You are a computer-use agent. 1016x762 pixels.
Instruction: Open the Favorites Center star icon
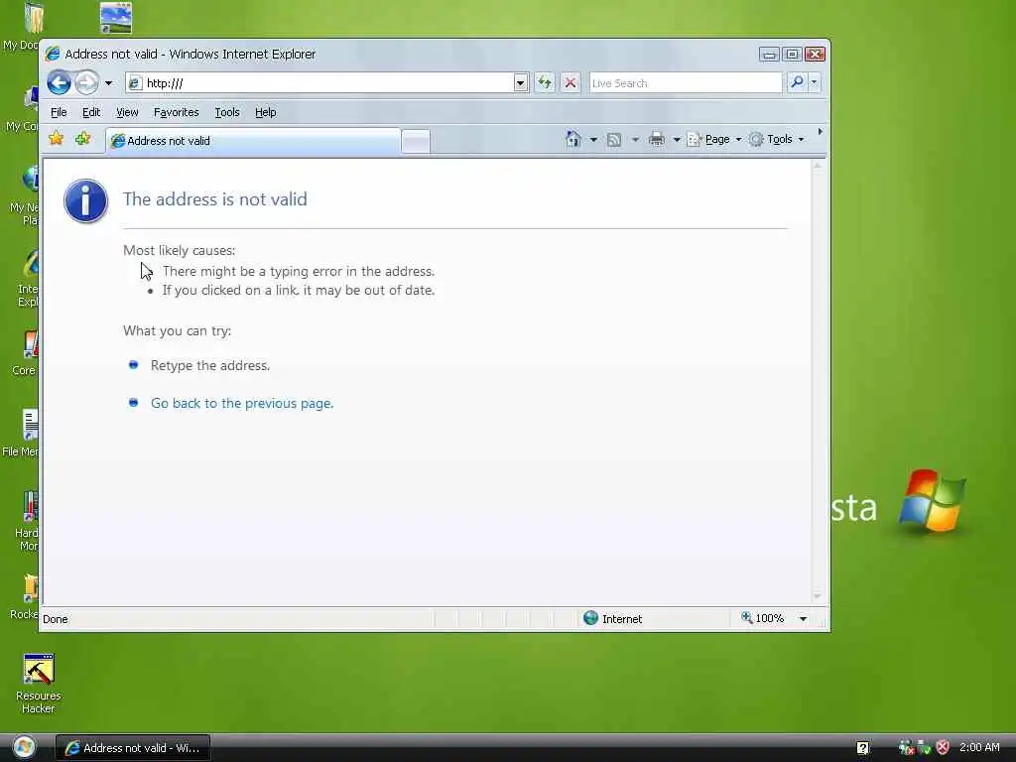pos(57,138)
